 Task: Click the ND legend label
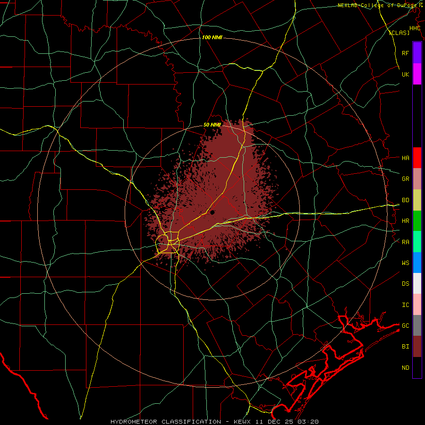(405, 368)
